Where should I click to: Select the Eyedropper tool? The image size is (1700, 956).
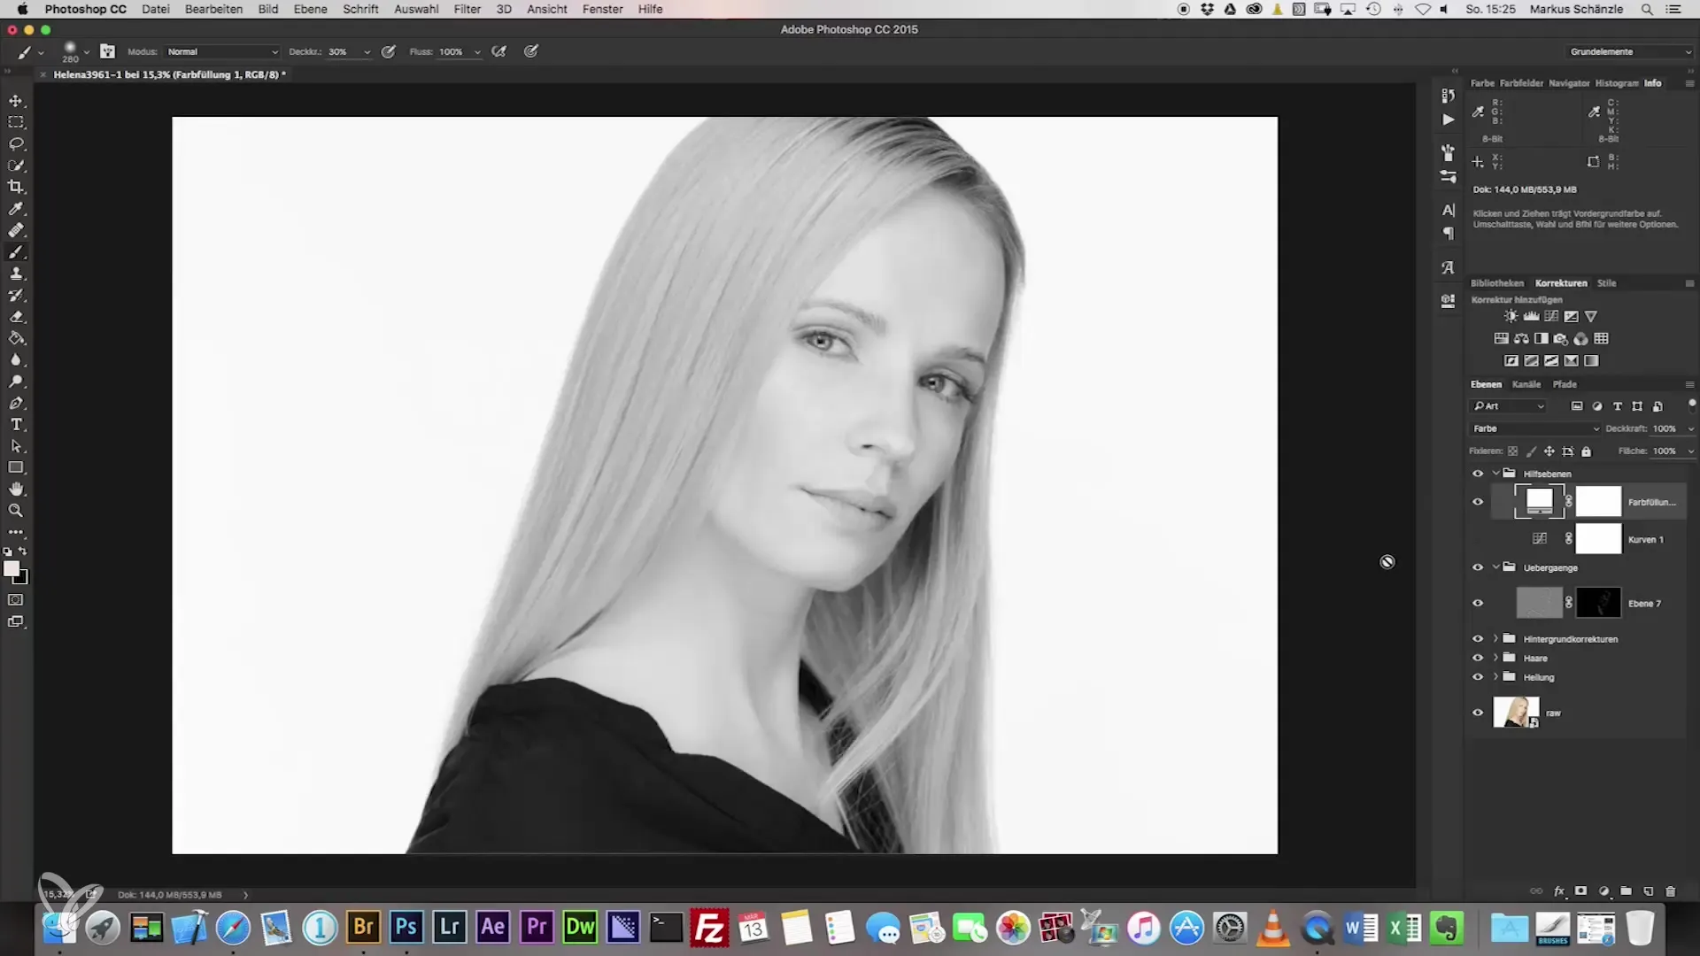coord(16,209)
